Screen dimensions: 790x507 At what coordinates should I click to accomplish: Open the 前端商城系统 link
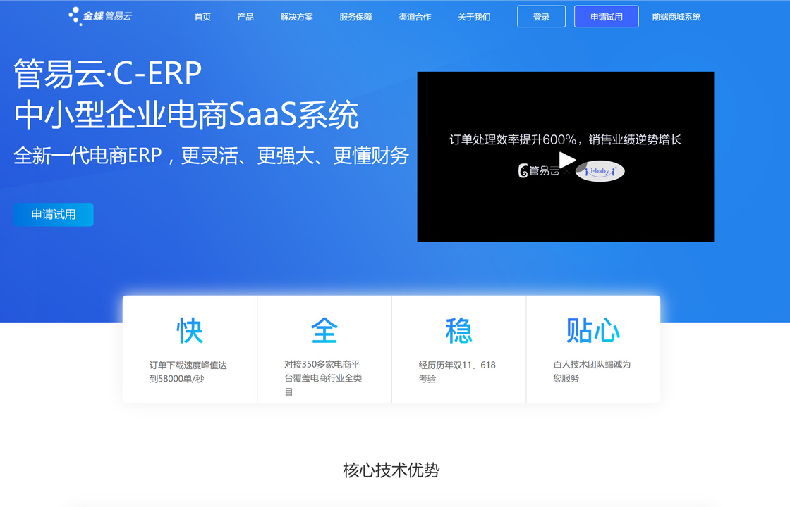tap(676, 17)
